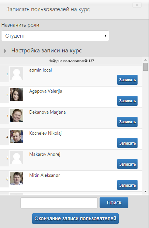This screenshot has width=149, height=228.
Task: Click the admin local default avatar
Action: pyautogui.click(x=17, y=73)
